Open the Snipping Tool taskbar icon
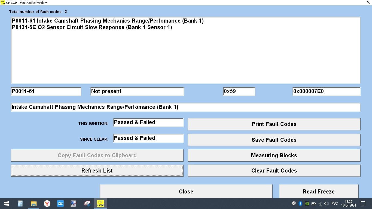 (x=87, y=204)
